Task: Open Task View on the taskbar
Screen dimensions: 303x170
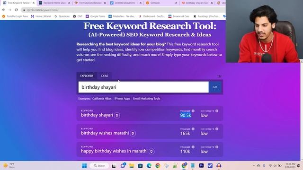Action: tap(114, 166)
